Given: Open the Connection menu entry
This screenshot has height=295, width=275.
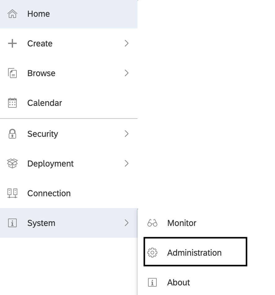Looking at the screenshot, I should click(x=49, y=193).
